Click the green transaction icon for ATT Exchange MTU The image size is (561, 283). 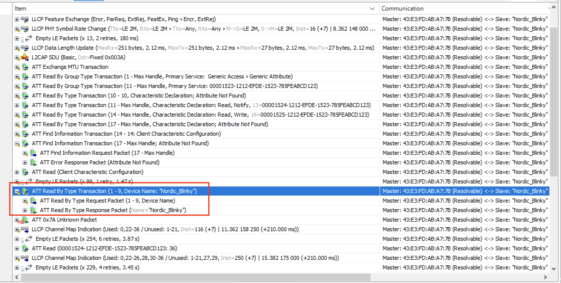pos(25,67)
